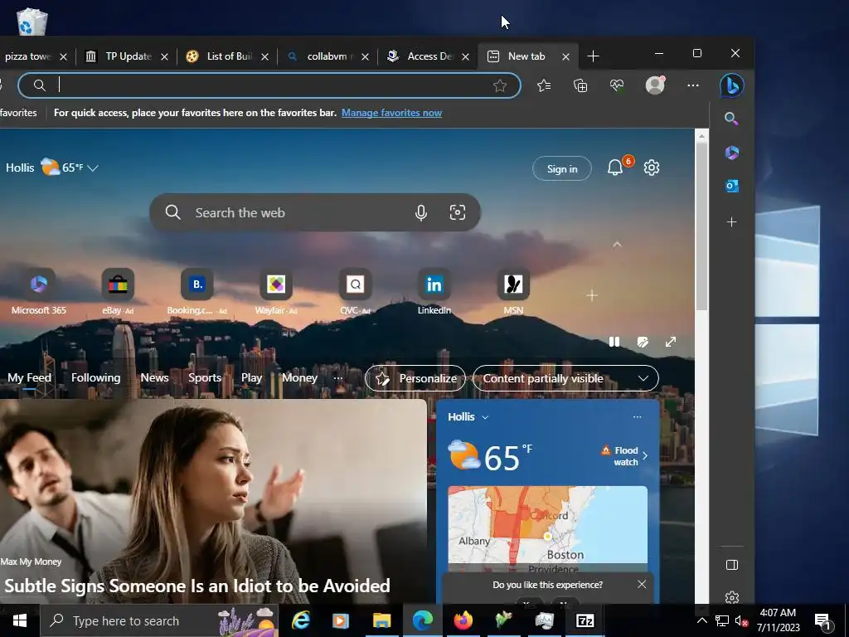Launch Firefox from the taskbar
849x637 pixels.
[463, 620]
